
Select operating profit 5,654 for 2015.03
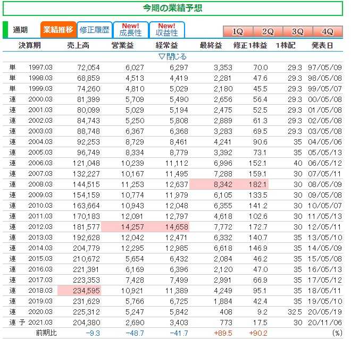pos(135,258)
